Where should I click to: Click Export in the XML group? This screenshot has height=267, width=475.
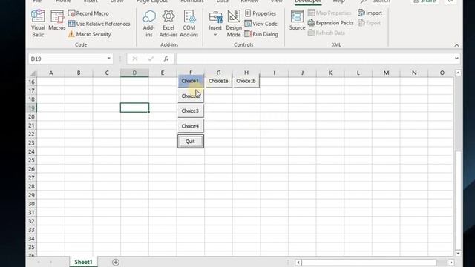pyautogui.click(x=370, y=23)
